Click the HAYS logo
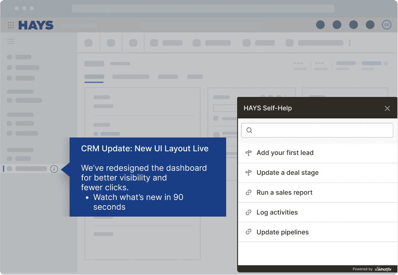 tap(36, 25)
